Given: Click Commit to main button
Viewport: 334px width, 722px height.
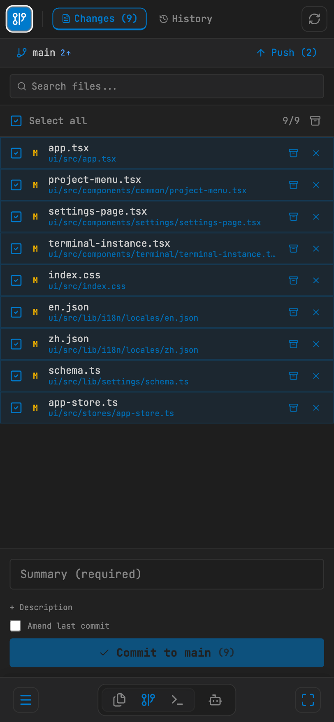Looking at the screenshot, I should (167, 653).
